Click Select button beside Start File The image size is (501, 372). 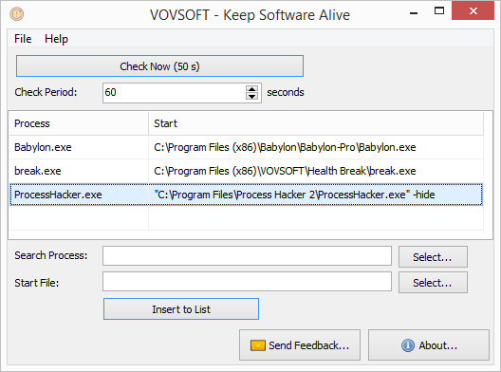pyautogui.click(x=433, y=283)
